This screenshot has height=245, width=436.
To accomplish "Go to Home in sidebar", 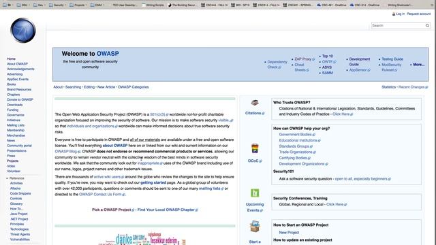I will pyautogui.click(x=11, y=59).
